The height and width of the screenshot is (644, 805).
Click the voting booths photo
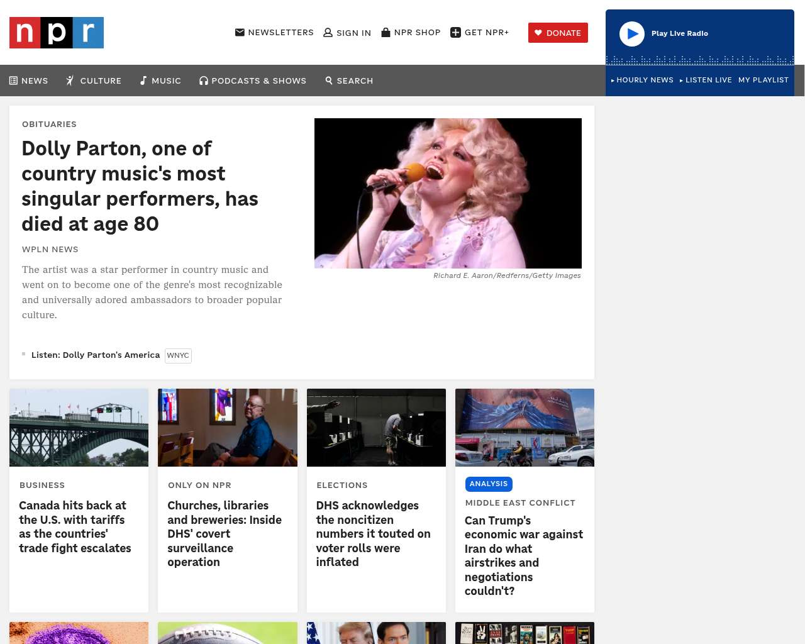[376, 428]
